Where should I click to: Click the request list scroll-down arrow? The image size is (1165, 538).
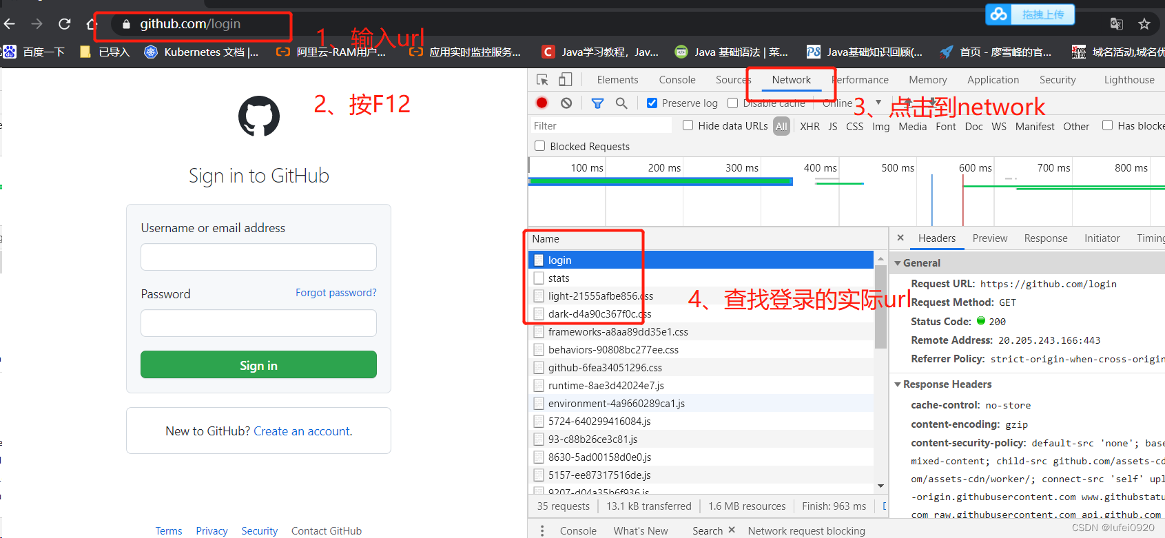click(880, 486)
